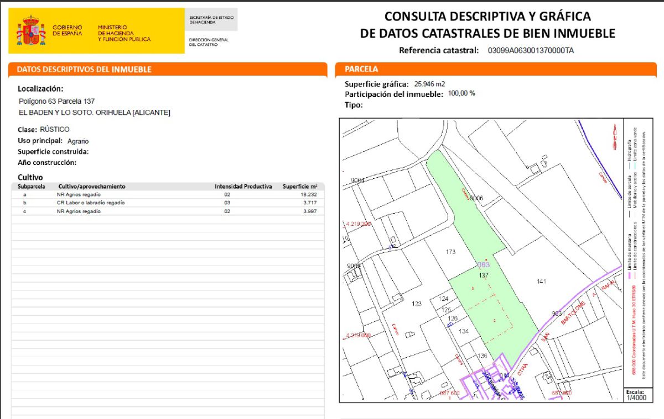Select the 'Polígono 63 Parcela 137' line
664x419 pixels.
[57, 102]
